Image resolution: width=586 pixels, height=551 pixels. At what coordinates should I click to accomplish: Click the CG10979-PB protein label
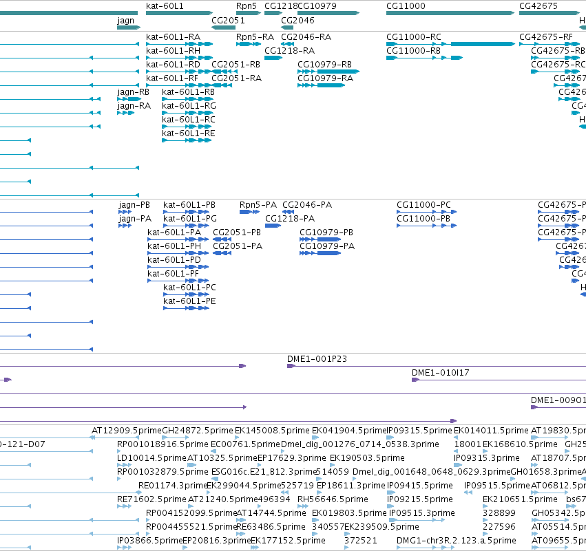(x=326, y=233)
